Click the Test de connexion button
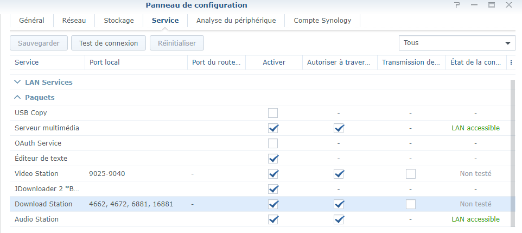This screenshot has height=233, width=522. (x=109, y=43)
